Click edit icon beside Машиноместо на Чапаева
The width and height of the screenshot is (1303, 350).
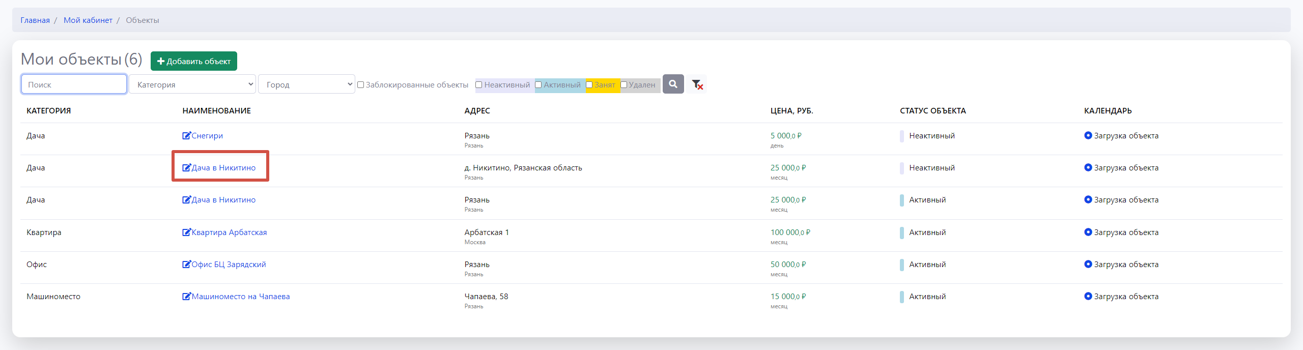click(186, 296)
